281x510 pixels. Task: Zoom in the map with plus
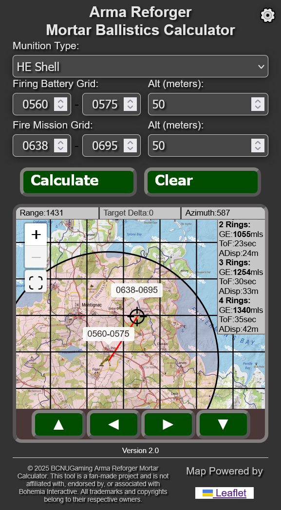tap(36, 235)
